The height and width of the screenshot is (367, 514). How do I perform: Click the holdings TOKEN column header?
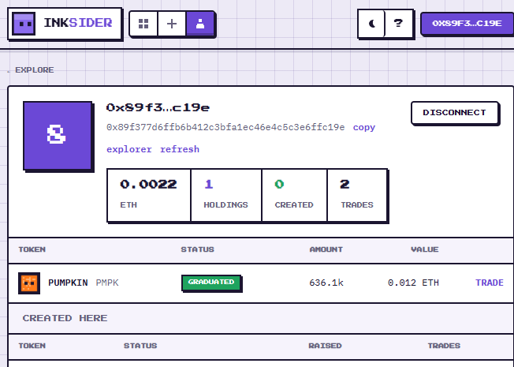[x=32, y=249]
